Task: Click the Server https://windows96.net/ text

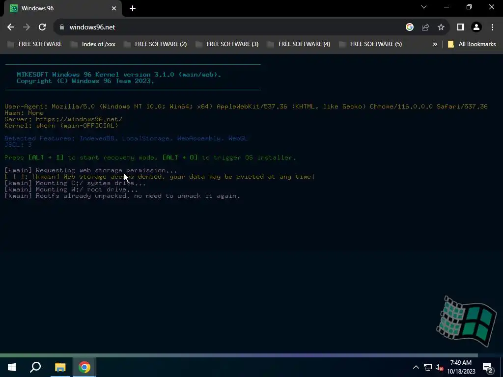Action: tap(63, 119)
